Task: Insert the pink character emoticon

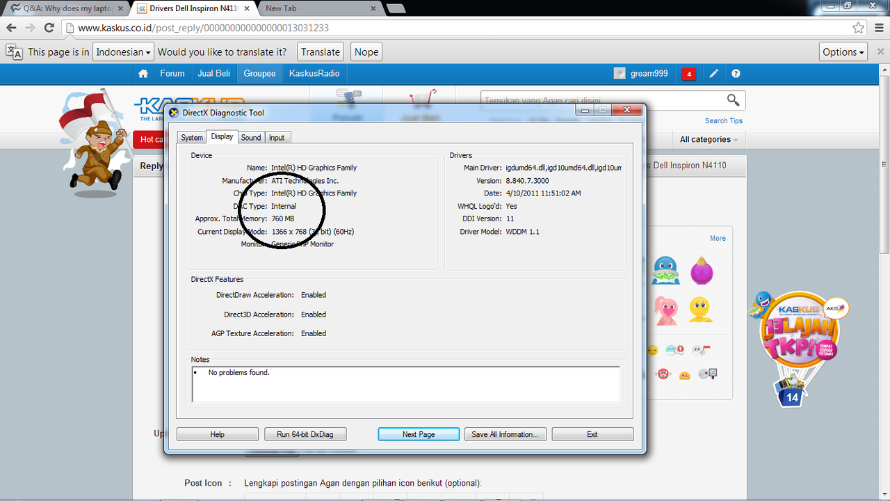Action: 665,310
